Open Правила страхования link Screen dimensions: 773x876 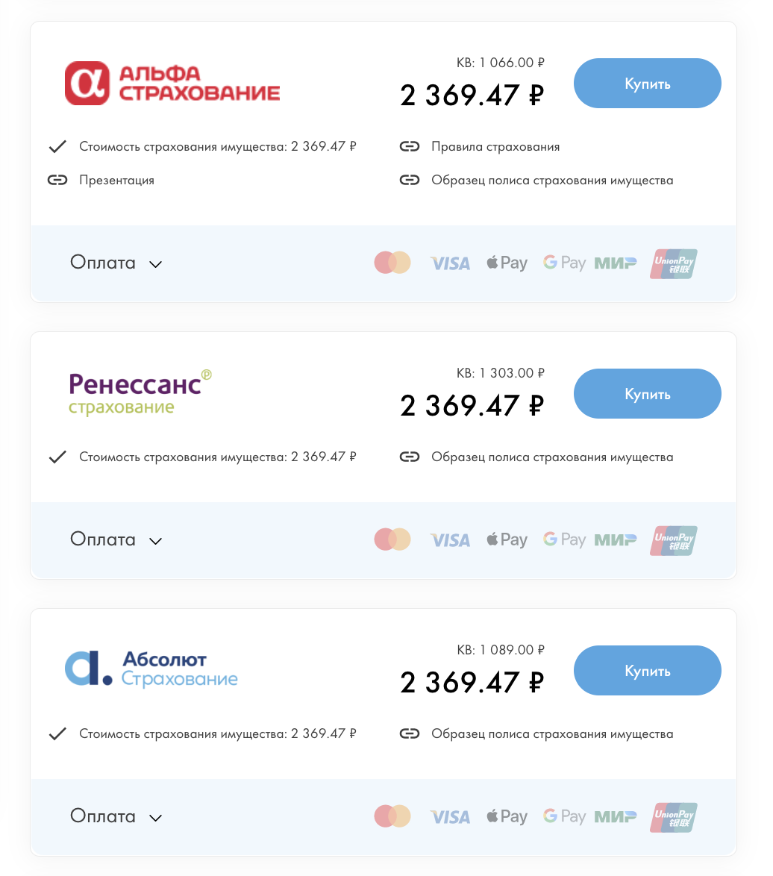495,146
